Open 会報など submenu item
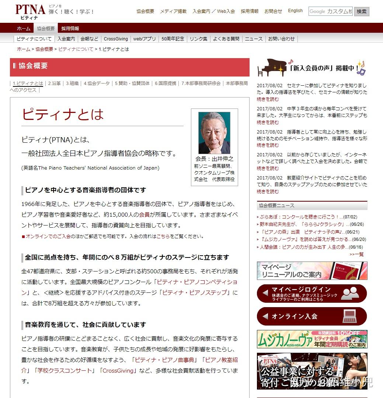The image size is (383, 398). pos(89,39)
